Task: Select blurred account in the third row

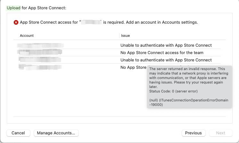Action: (x=40, y=60)
